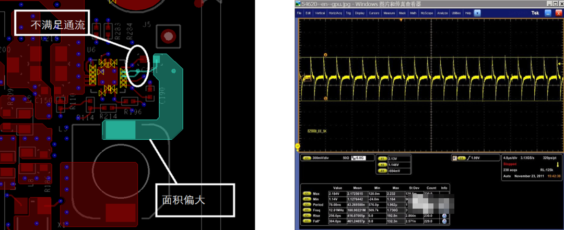Click the 4.0µs/div horizontal scale readout
The width and height of the screenshot is (564, 230).
click(512, 157)
